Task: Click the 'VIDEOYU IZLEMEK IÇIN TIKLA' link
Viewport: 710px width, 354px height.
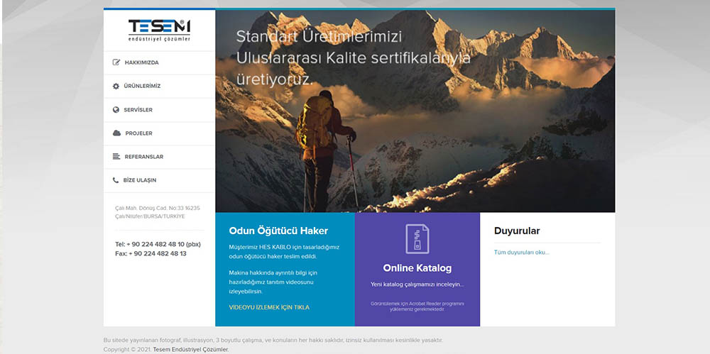Action: [x=269, y=307]
